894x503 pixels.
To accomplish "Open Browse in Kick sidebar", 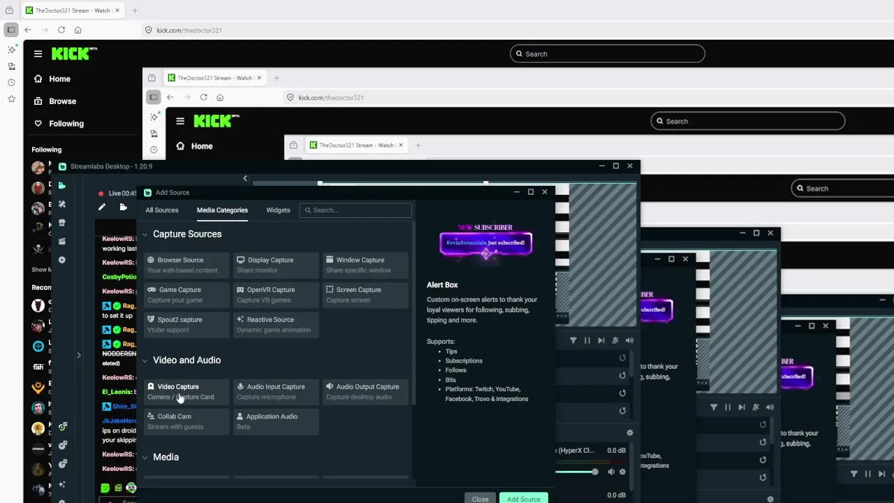I will [56, 101].
